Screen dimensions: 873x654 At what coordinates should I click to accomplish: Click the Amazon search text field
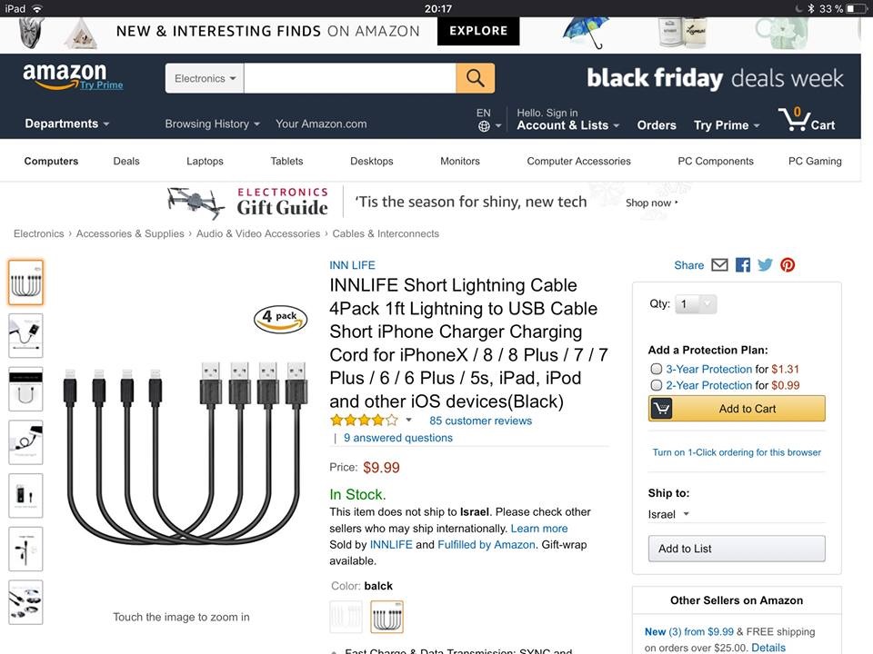pos(350,78)
